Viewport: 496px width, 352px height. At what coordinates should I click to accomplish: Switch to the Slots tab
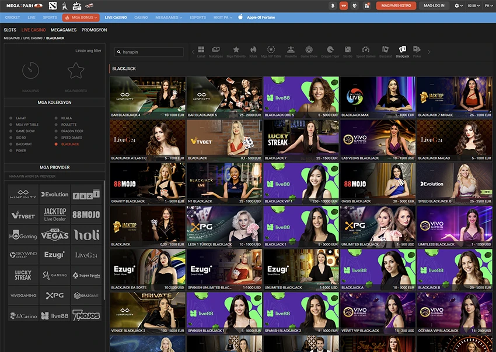(x=10, y=29)
